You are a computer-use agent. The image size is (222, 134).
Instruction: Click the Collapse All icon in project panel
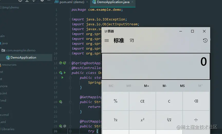(34, 1)
